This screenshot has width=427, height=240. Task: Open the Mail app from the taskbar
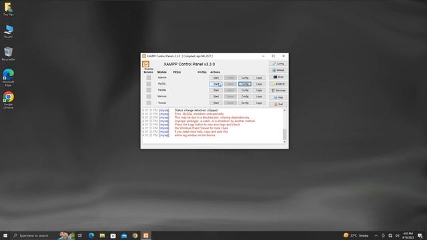click(x=124, y=235)
